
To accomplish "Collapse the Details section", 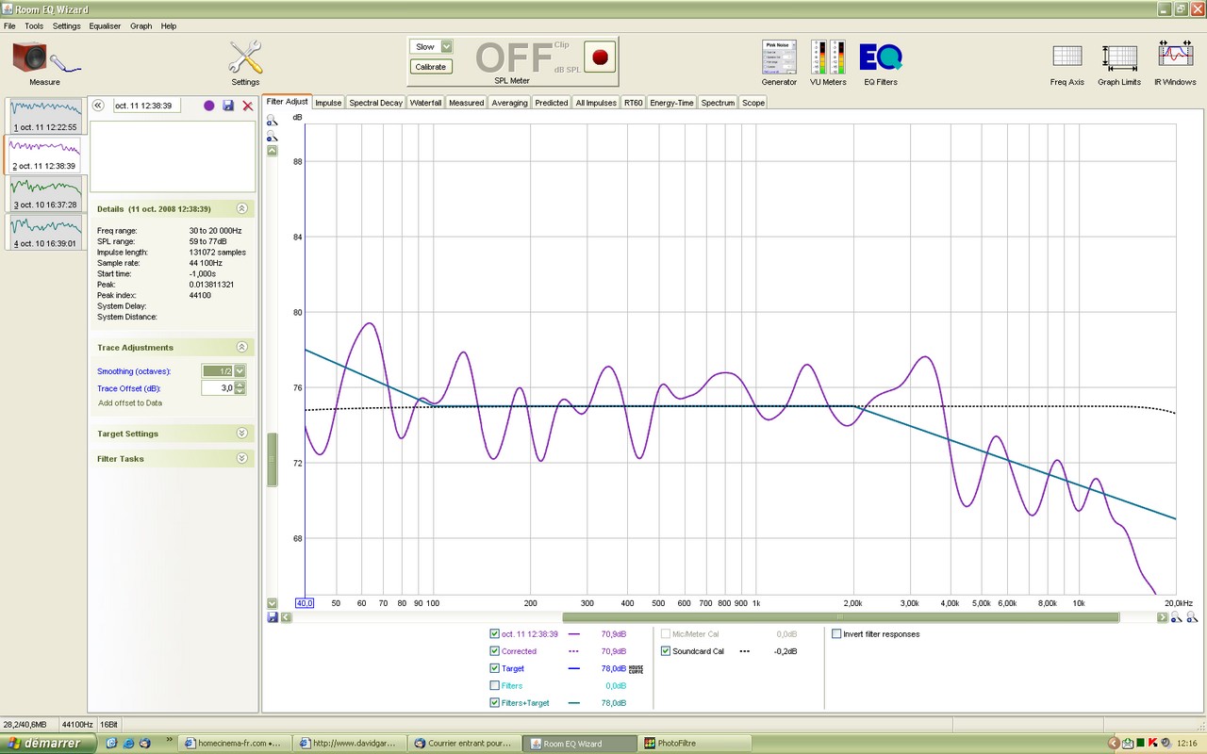I will click(x=241, y=208).
